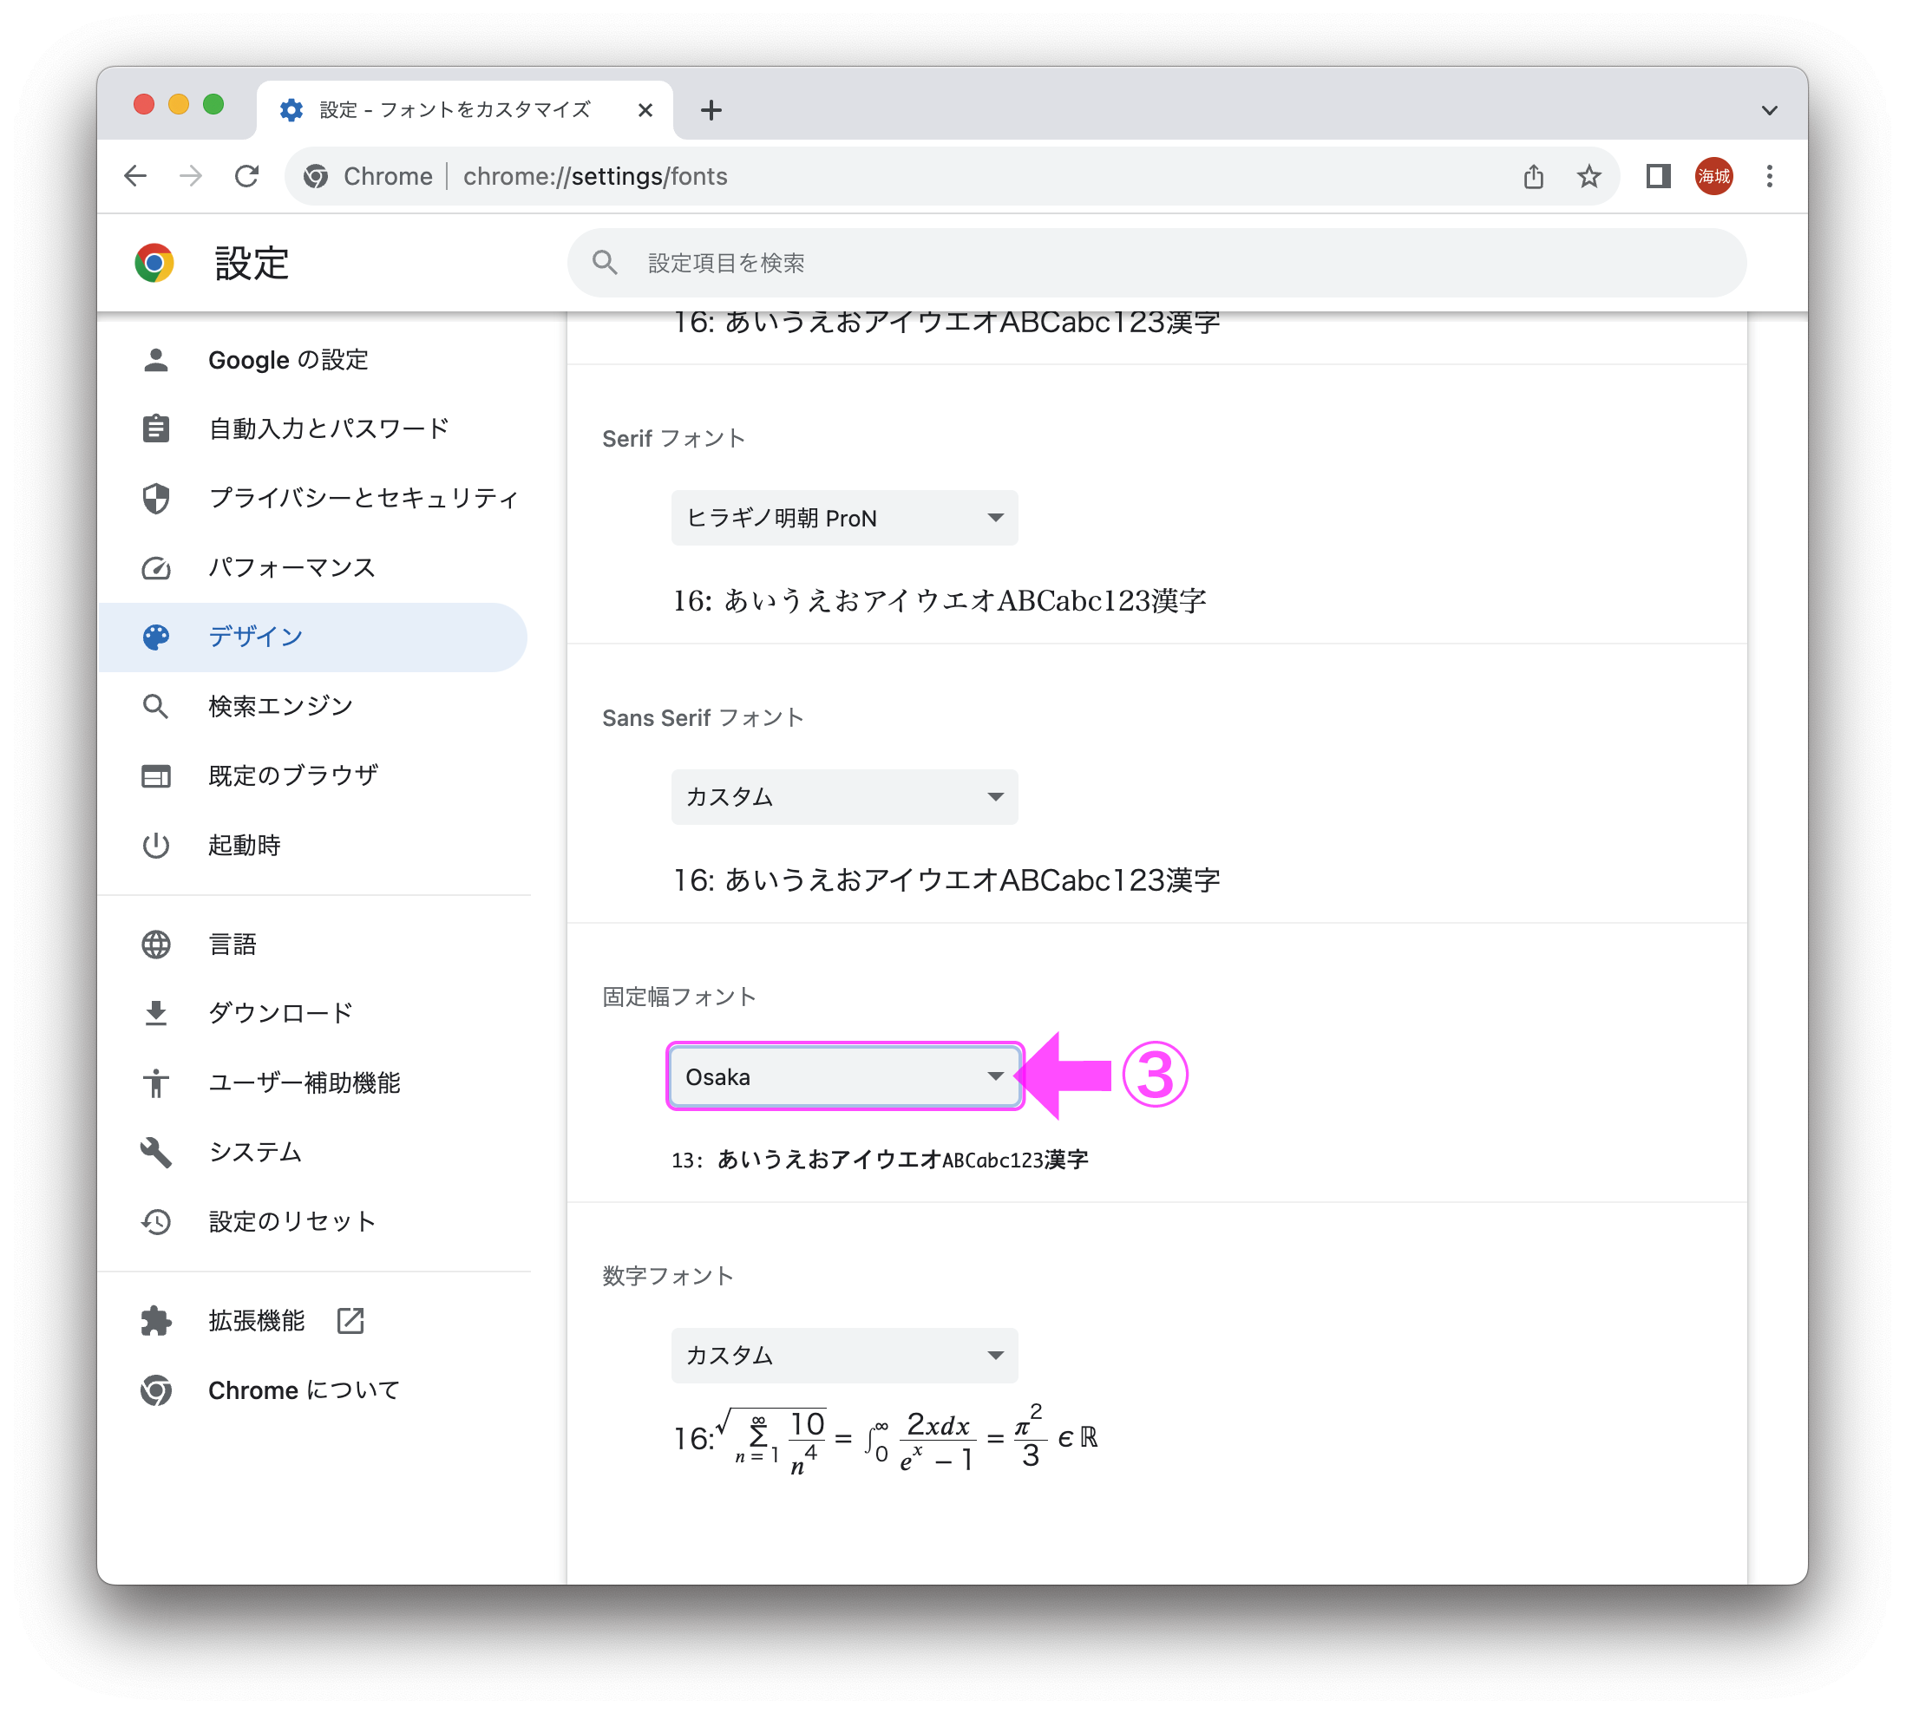Open Chrome three-dot menu
Viewport: 1906px width, 1713px height.
click(x=1770, y=176)
